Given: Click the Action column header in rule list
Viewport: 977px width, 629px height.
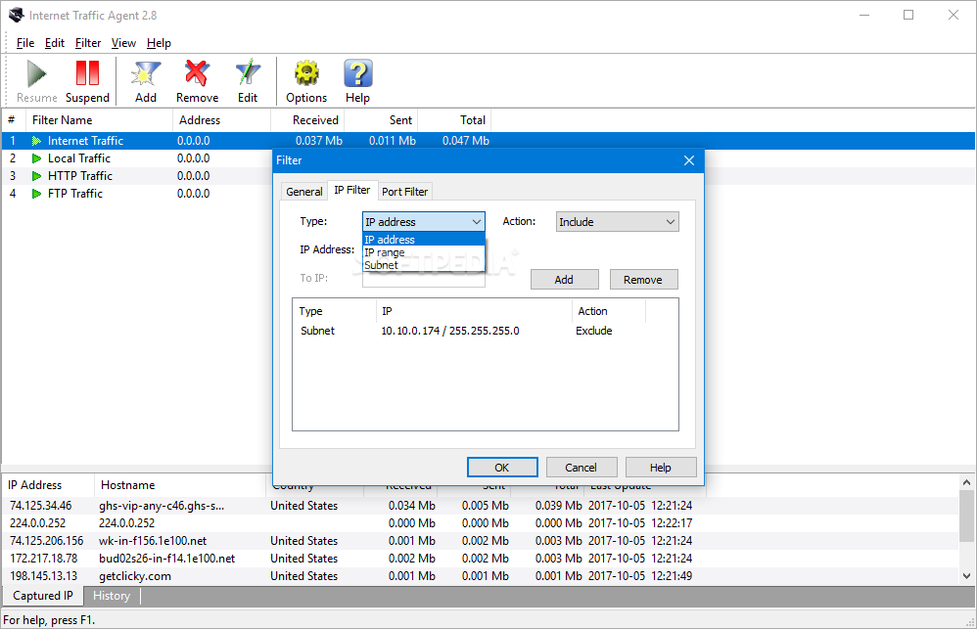Looking at the screenshot, I should 609,311.
